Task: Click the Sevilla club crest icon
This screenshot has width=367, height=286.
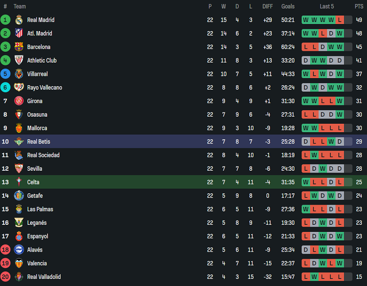Action: [x=19, y=168]
